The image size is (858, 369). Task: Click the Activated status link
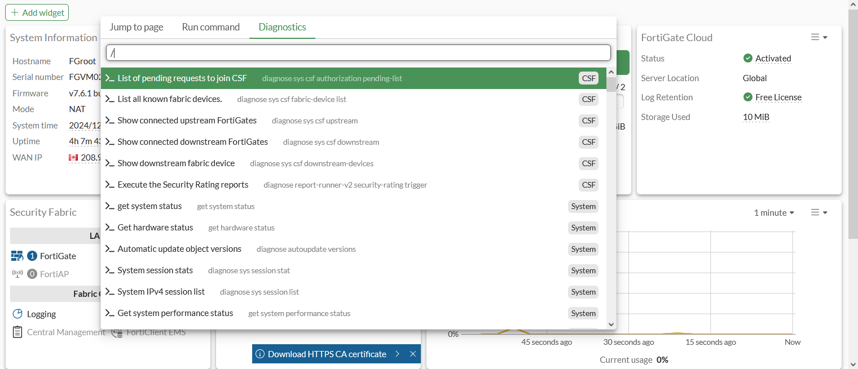(773, 58)
